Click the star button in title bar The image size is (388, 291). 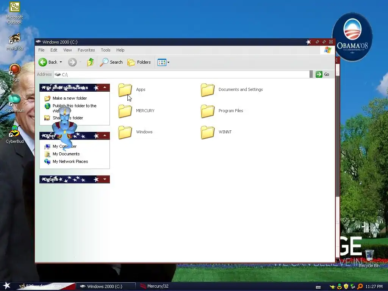tap(308, 42)
